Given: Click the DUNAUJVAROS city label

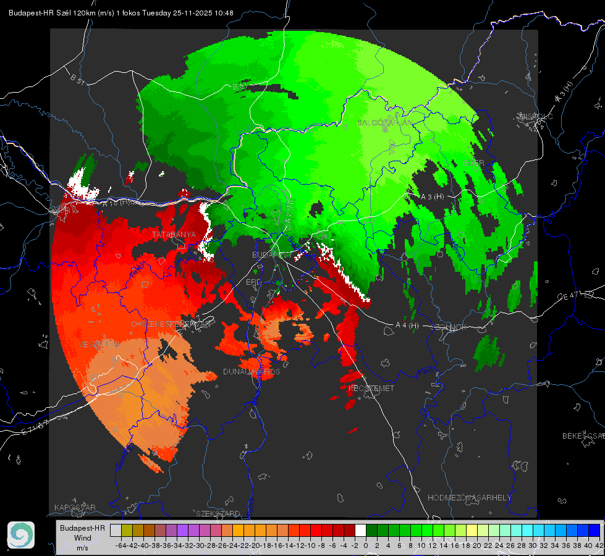Looking at the screenshot, I should click(252, 371).
